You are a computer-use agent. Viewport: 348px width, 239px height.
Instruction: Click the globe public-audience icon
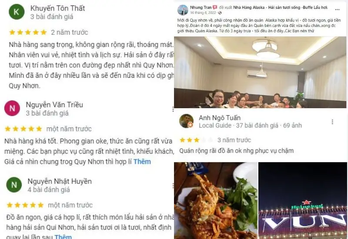click(220, 13)
